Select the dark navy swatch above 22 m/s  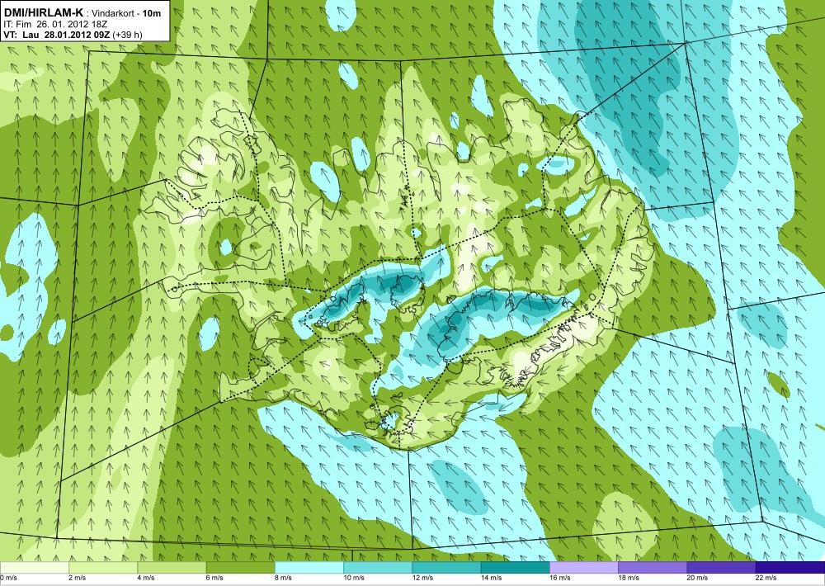(790, 568)
